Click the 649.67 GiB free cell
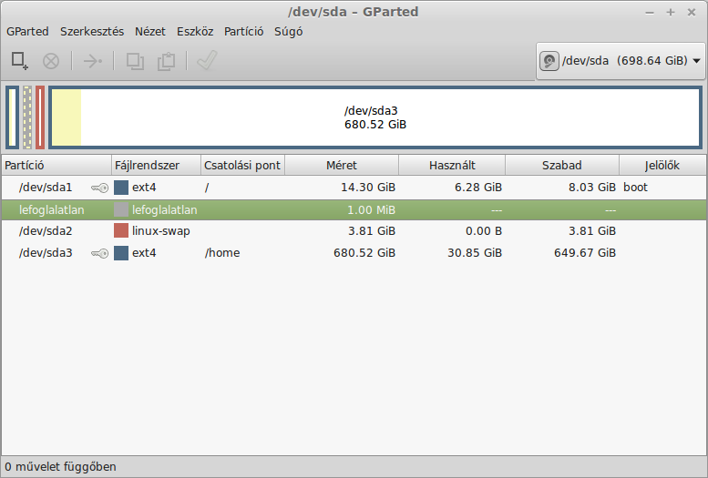 tap(585, 253)
